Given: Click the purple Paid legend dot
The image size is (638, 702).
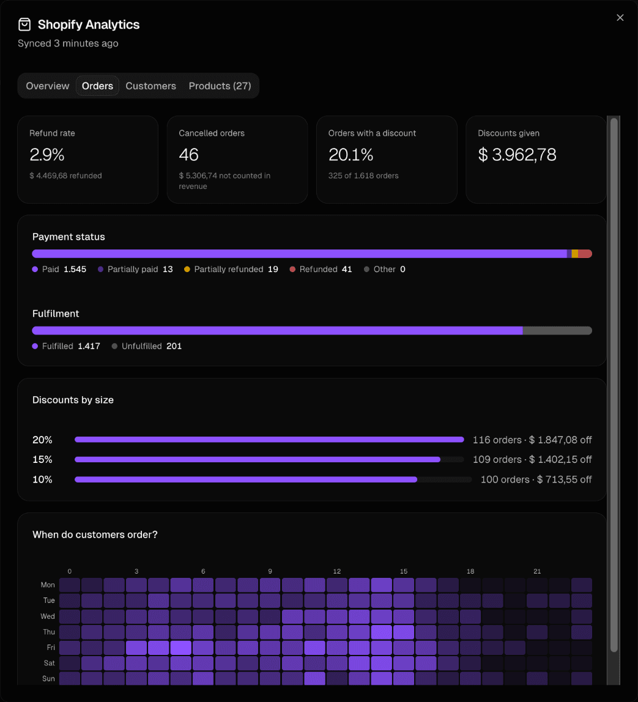Looking at the screenshot, I should click(35, 270).
